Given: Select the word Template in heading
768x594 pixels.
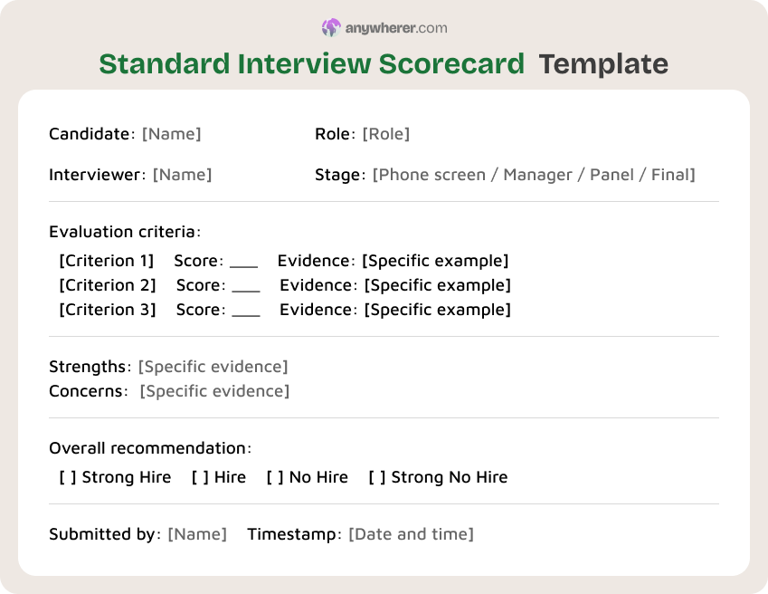Looking at the screenshot, I should pos(603,63).
